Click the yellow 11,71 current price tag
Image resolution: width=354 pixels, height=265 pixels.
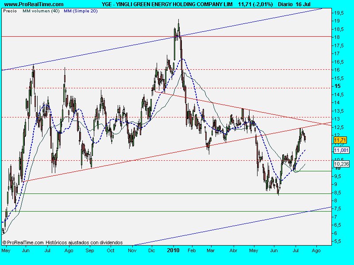coord(340,140)
